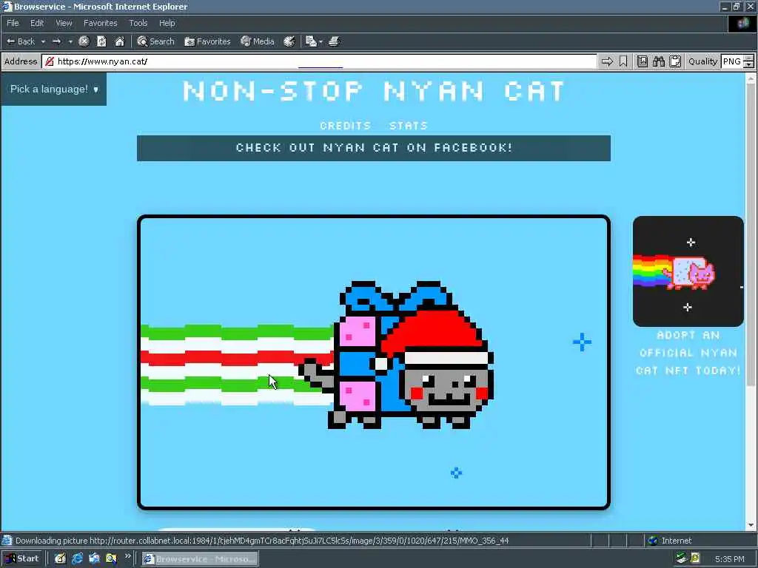Click the bookmark ribbon icon
Screen dimensions: 758x568
coord(623,61)
